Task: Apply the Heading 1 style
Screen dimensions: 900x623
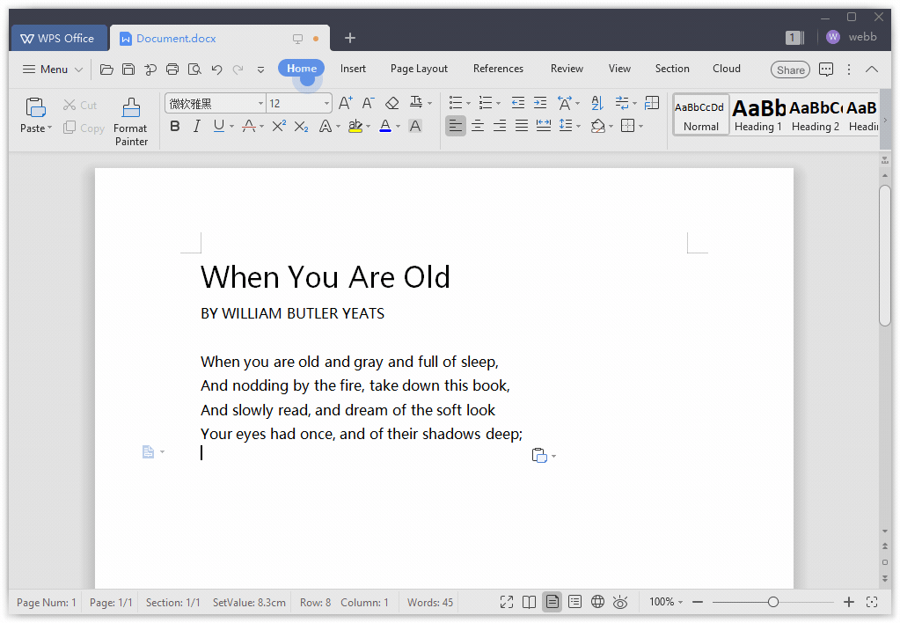Action: click(x=758, y=114)
